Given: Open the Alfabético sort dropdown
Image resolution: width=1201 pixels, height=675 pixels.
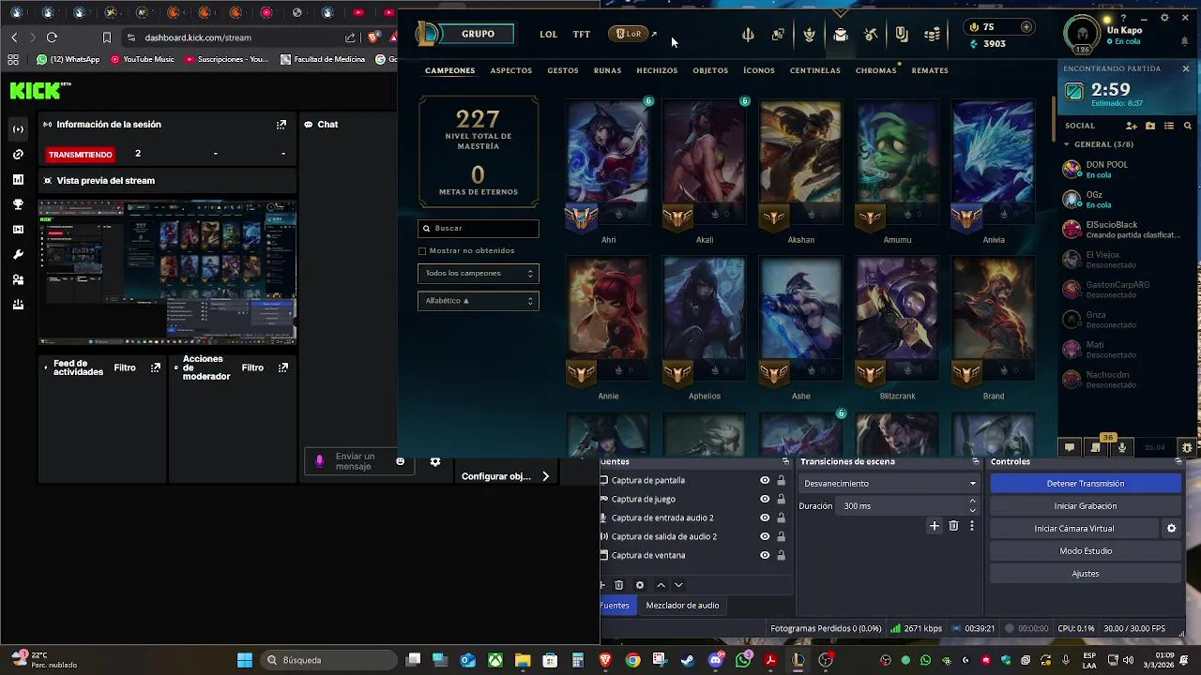Looking at the screenshot, I should [479, 301].
